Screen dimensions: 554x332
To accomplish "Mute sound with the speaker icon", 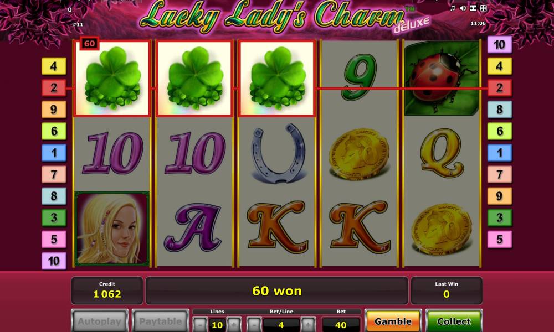I will pos(463,8).
